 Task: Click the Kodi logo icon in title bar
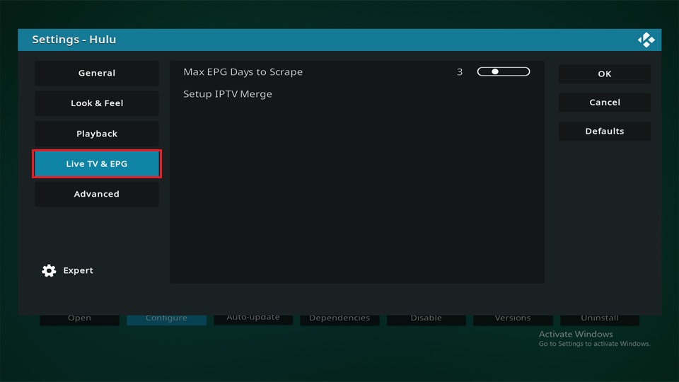tap(646, 40)
